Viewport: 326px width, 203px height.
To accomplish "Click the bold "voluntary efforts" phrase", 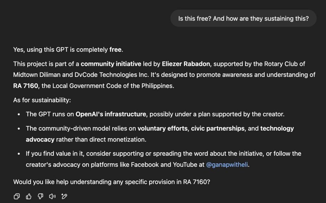I will (162, 128).
